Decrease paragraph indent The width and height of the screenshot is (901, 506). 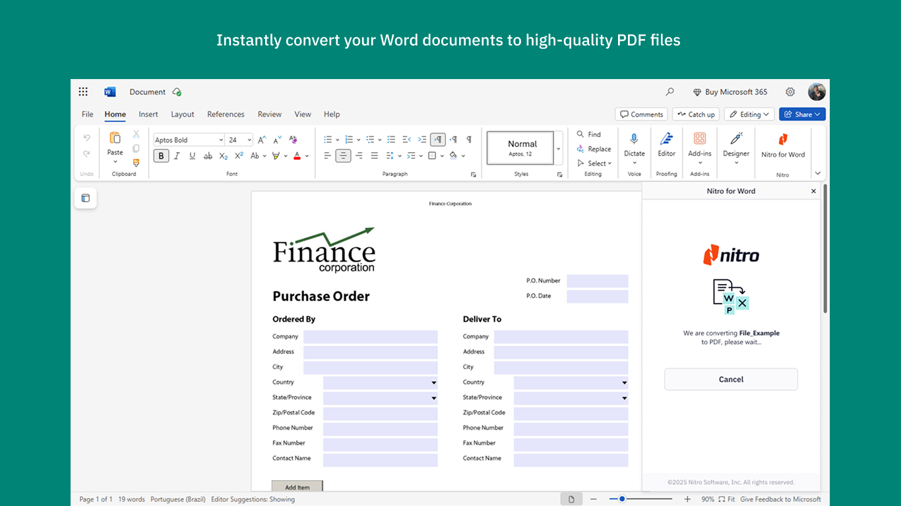click(x=406, y=140)
